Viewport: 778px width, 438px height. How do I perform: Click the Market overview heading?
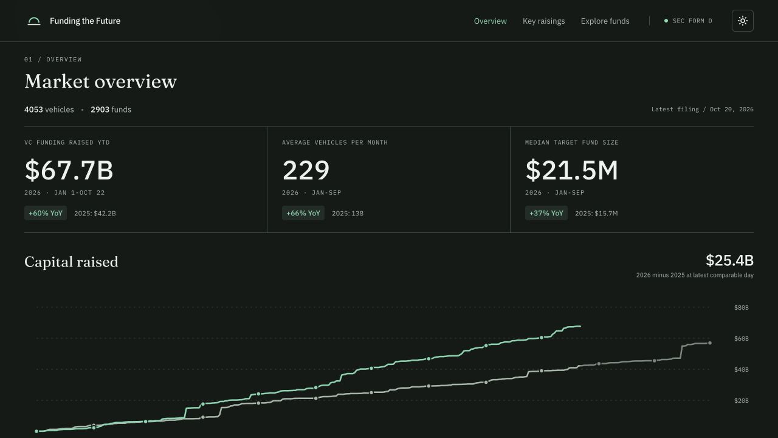coord(101,82)
